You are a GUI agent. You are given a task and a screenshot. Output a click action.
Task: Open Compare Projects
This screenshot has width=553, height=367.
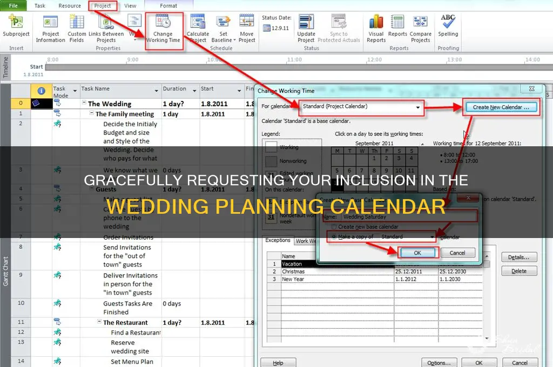coord(420,29)
